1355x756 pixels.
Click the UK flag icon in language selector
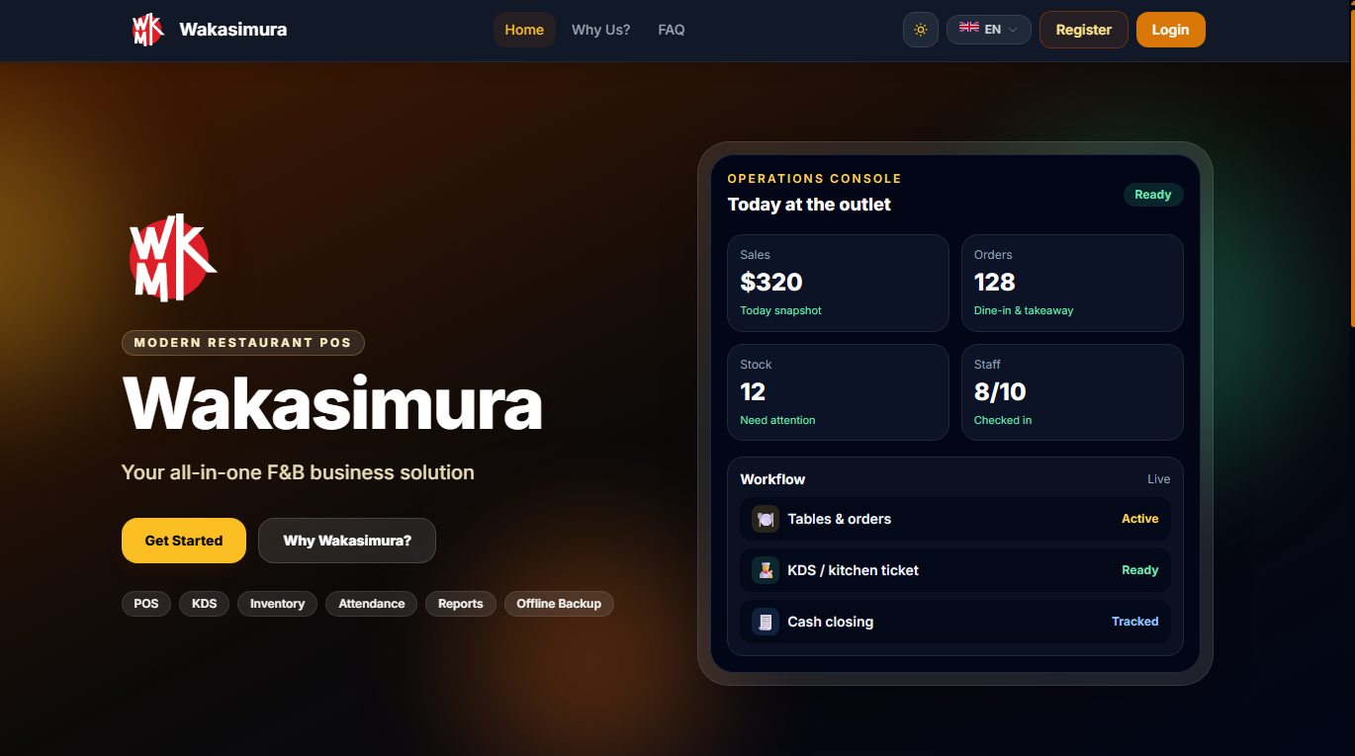pos(969,29)
